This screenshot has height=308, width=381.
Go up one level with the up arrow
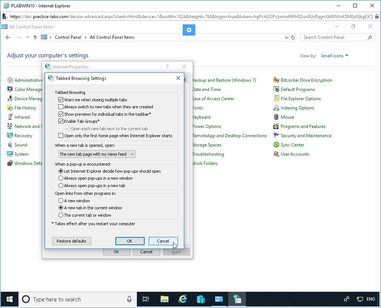35,37
